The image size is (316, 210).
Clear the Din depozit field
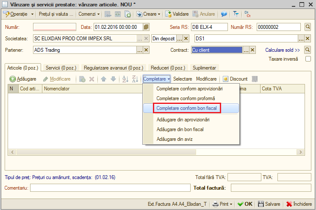tap(186, 39)
